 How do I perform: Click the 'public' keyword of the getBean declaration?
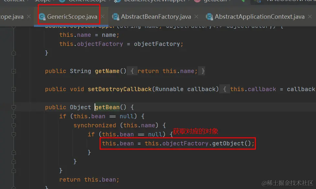point(55,107)
